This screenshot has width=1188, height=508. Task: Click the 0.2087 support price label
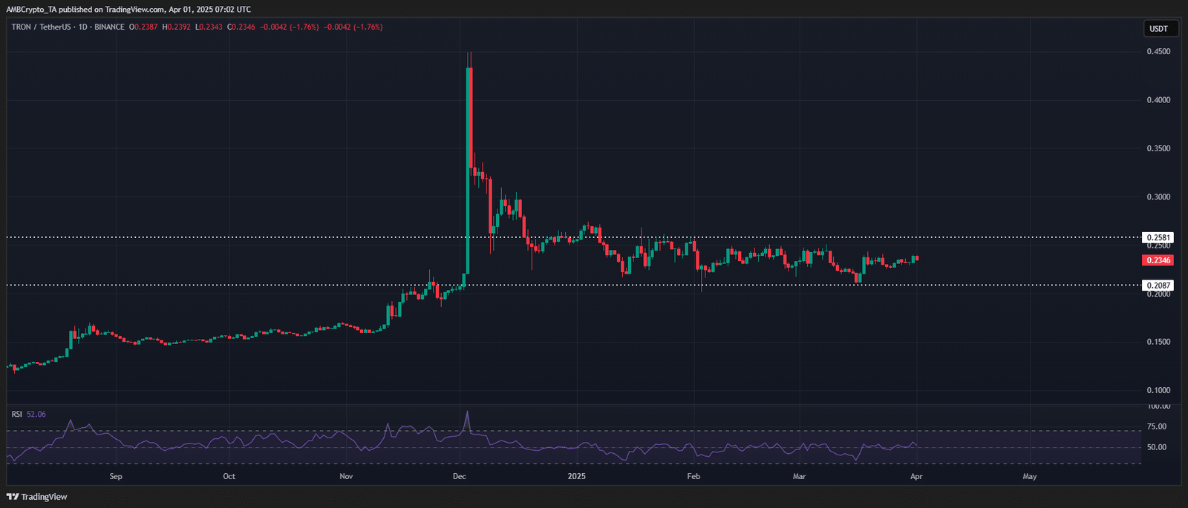click(x=1158, y=286)
